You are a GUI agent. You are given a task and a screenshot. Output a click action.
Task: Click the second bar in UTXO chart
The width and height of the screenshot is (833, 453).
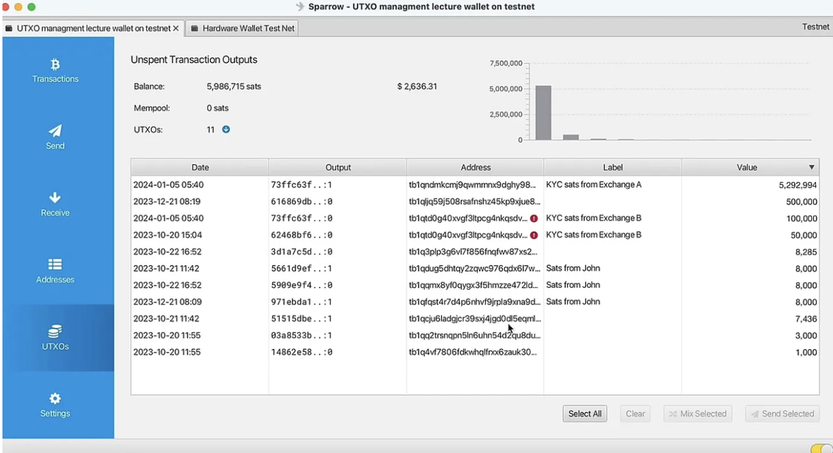click(571, 137)
